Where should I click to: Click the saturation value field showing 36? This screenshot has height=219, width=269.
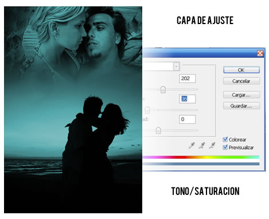click(188, 99)
